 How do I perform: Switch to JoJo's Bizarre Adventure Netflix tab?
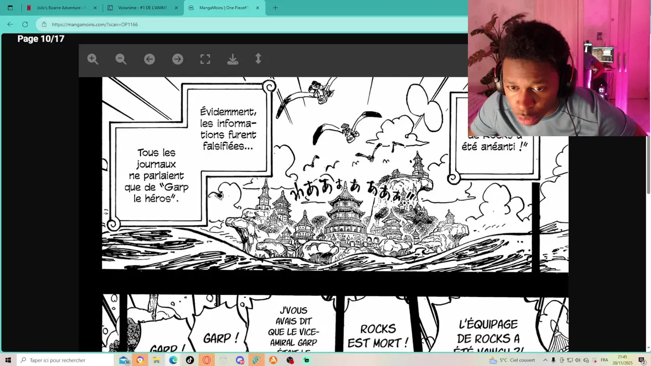[x=61, y=8]
